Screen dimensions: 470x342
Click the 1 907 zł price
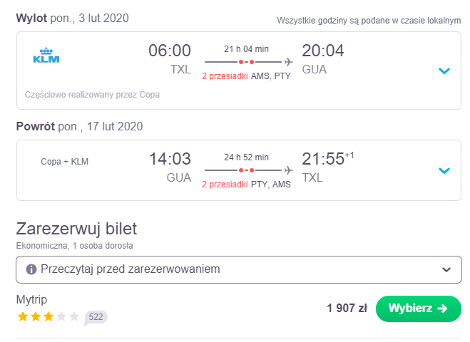(347, 309)
